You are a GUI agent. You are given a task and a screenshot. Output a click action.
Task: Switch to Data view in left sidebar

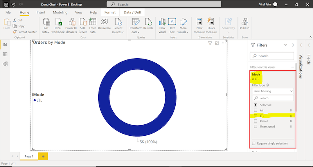(5, 54)
